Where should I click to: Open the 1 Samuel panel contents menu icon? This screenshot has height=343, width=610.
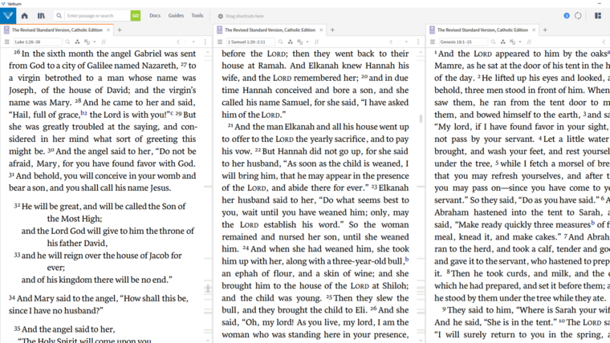(x=219, y=42)
